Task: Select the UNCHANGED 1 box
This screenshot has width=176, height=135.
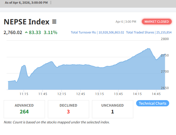Action: coord(112,109)
